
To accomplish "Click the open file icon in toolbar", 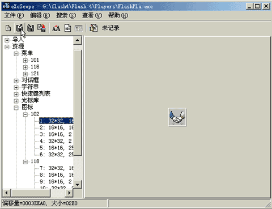I will coord(8,28).
